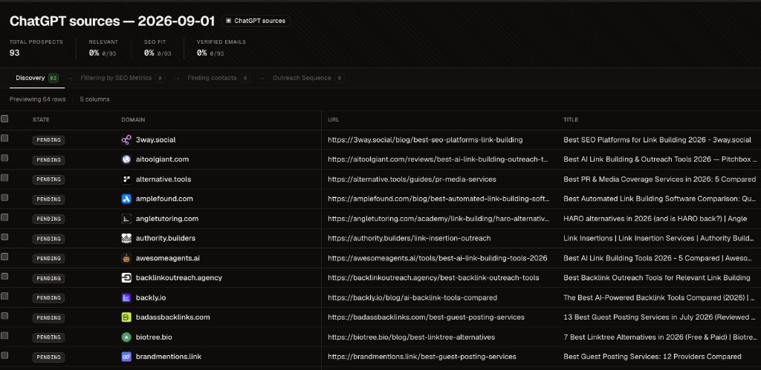Viewport: 761px width, 370px height.
Task: Click the Discovery tab count badge 93
Action: click(54, 78)
